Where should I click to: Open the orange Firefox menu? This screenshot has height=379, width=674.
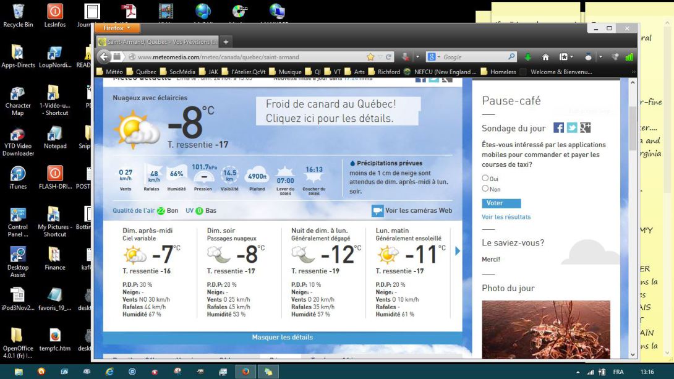point(117,28)
